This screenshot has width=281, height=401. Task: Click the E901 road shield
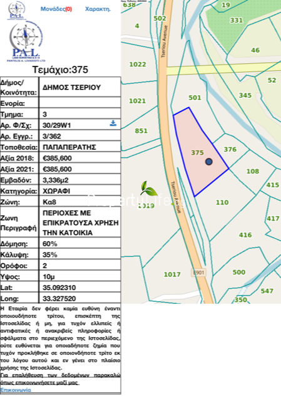click(x=198, y=273)
